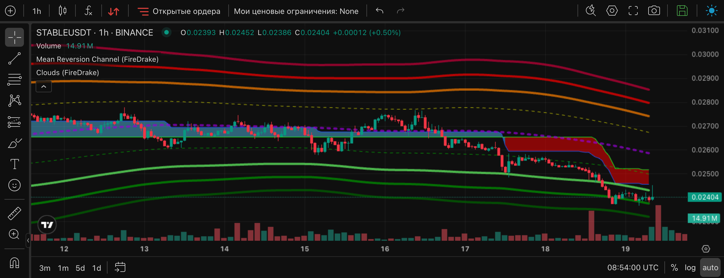Click the STABLEUSDT symbol title

pos(94,33)
